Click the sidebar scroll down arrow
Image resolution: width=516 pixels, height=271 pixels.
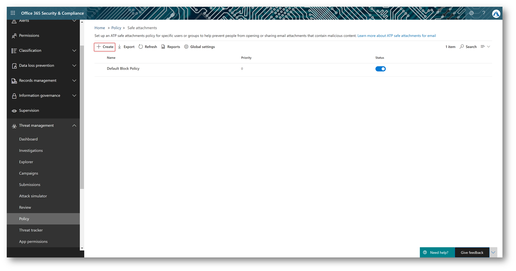pos(82,248)
